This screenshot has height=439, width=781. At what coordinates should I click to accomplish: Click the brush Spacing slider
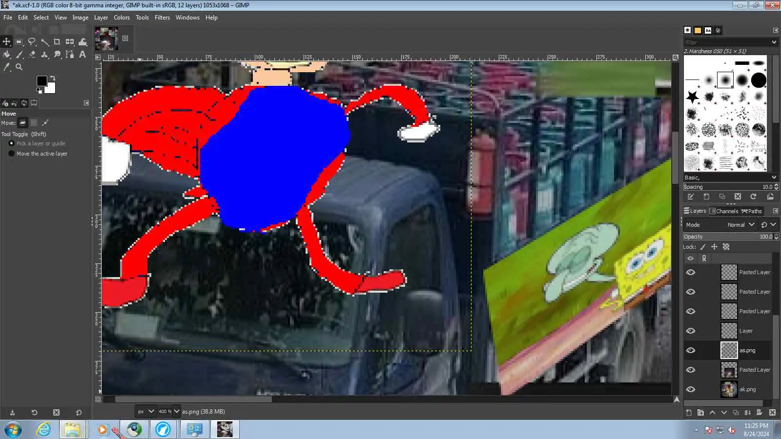click(731, 187)
